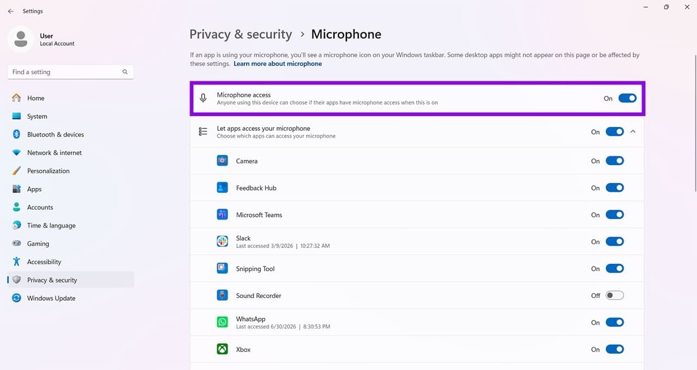Click Slack last accessed 10:27:32 AM text
The width and height of the screenshot is (697, 370).
(x=283, y=246)
